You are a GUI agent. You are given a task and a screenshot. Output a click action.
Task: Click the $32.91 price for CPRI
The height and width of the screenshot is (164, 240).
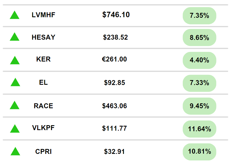point(114,151)
